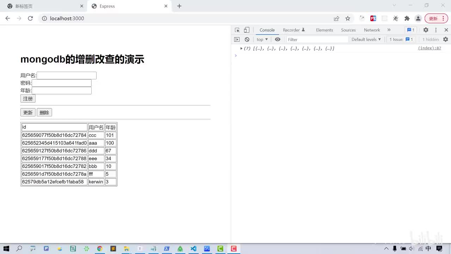
Task: Switch to the 新标签页 tab
Action: coord(45,6)
